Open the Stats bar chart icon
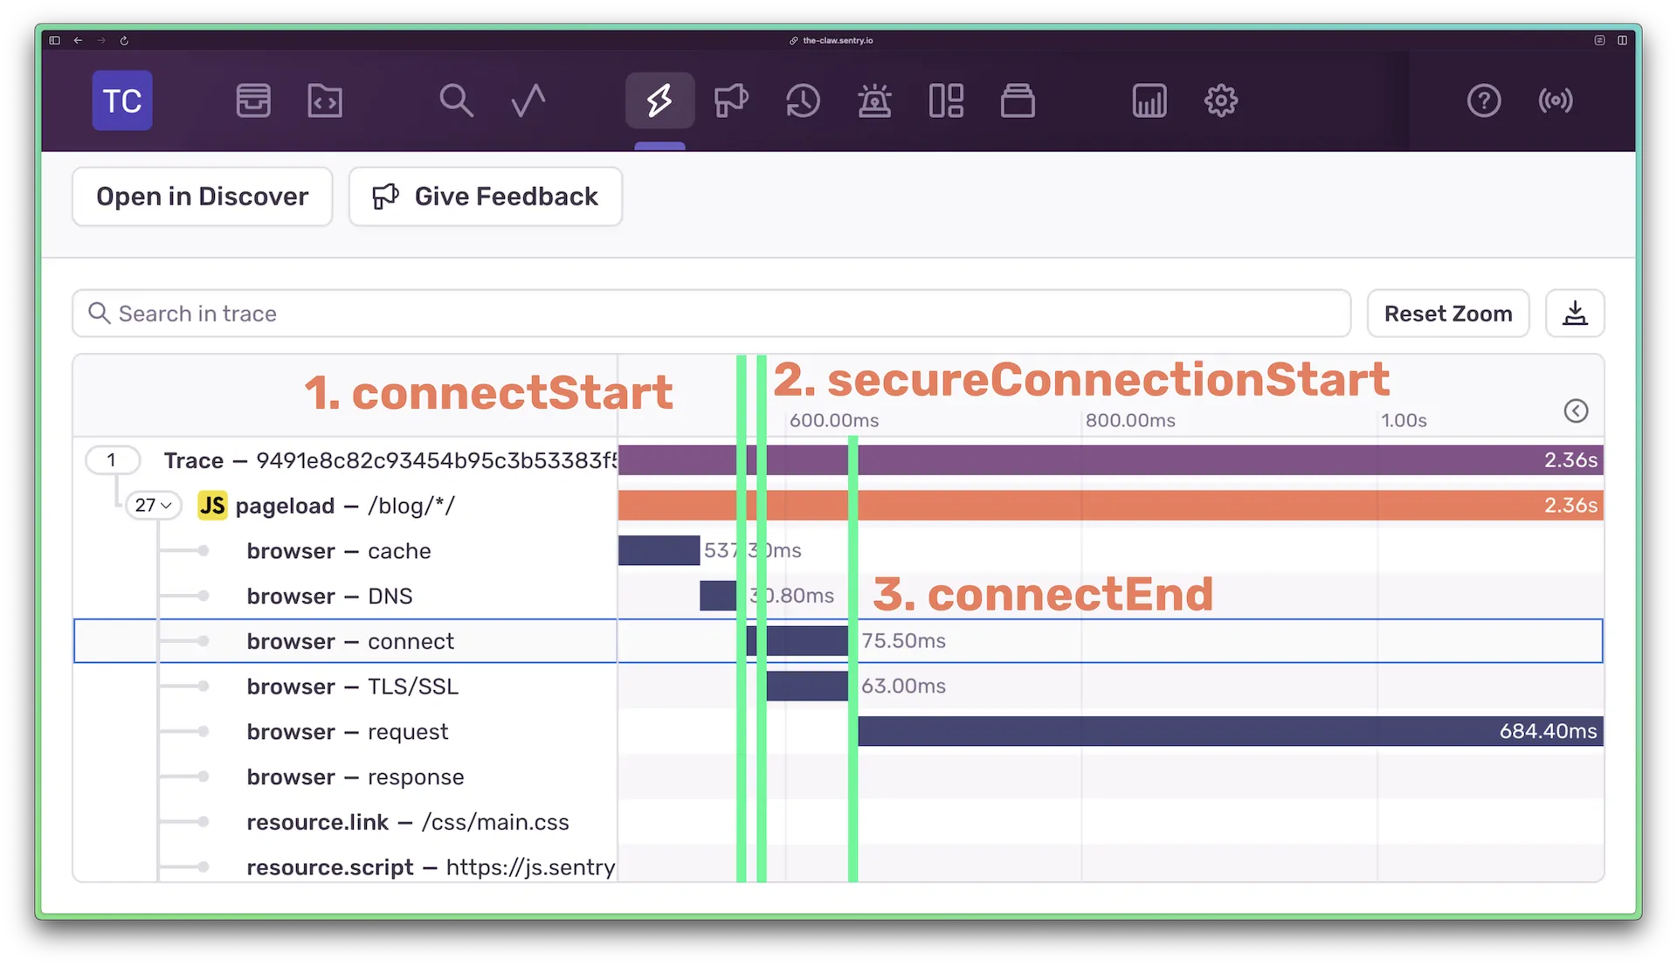The height and width of the screenshot is (966, 1677). (x=1149, y=100)
